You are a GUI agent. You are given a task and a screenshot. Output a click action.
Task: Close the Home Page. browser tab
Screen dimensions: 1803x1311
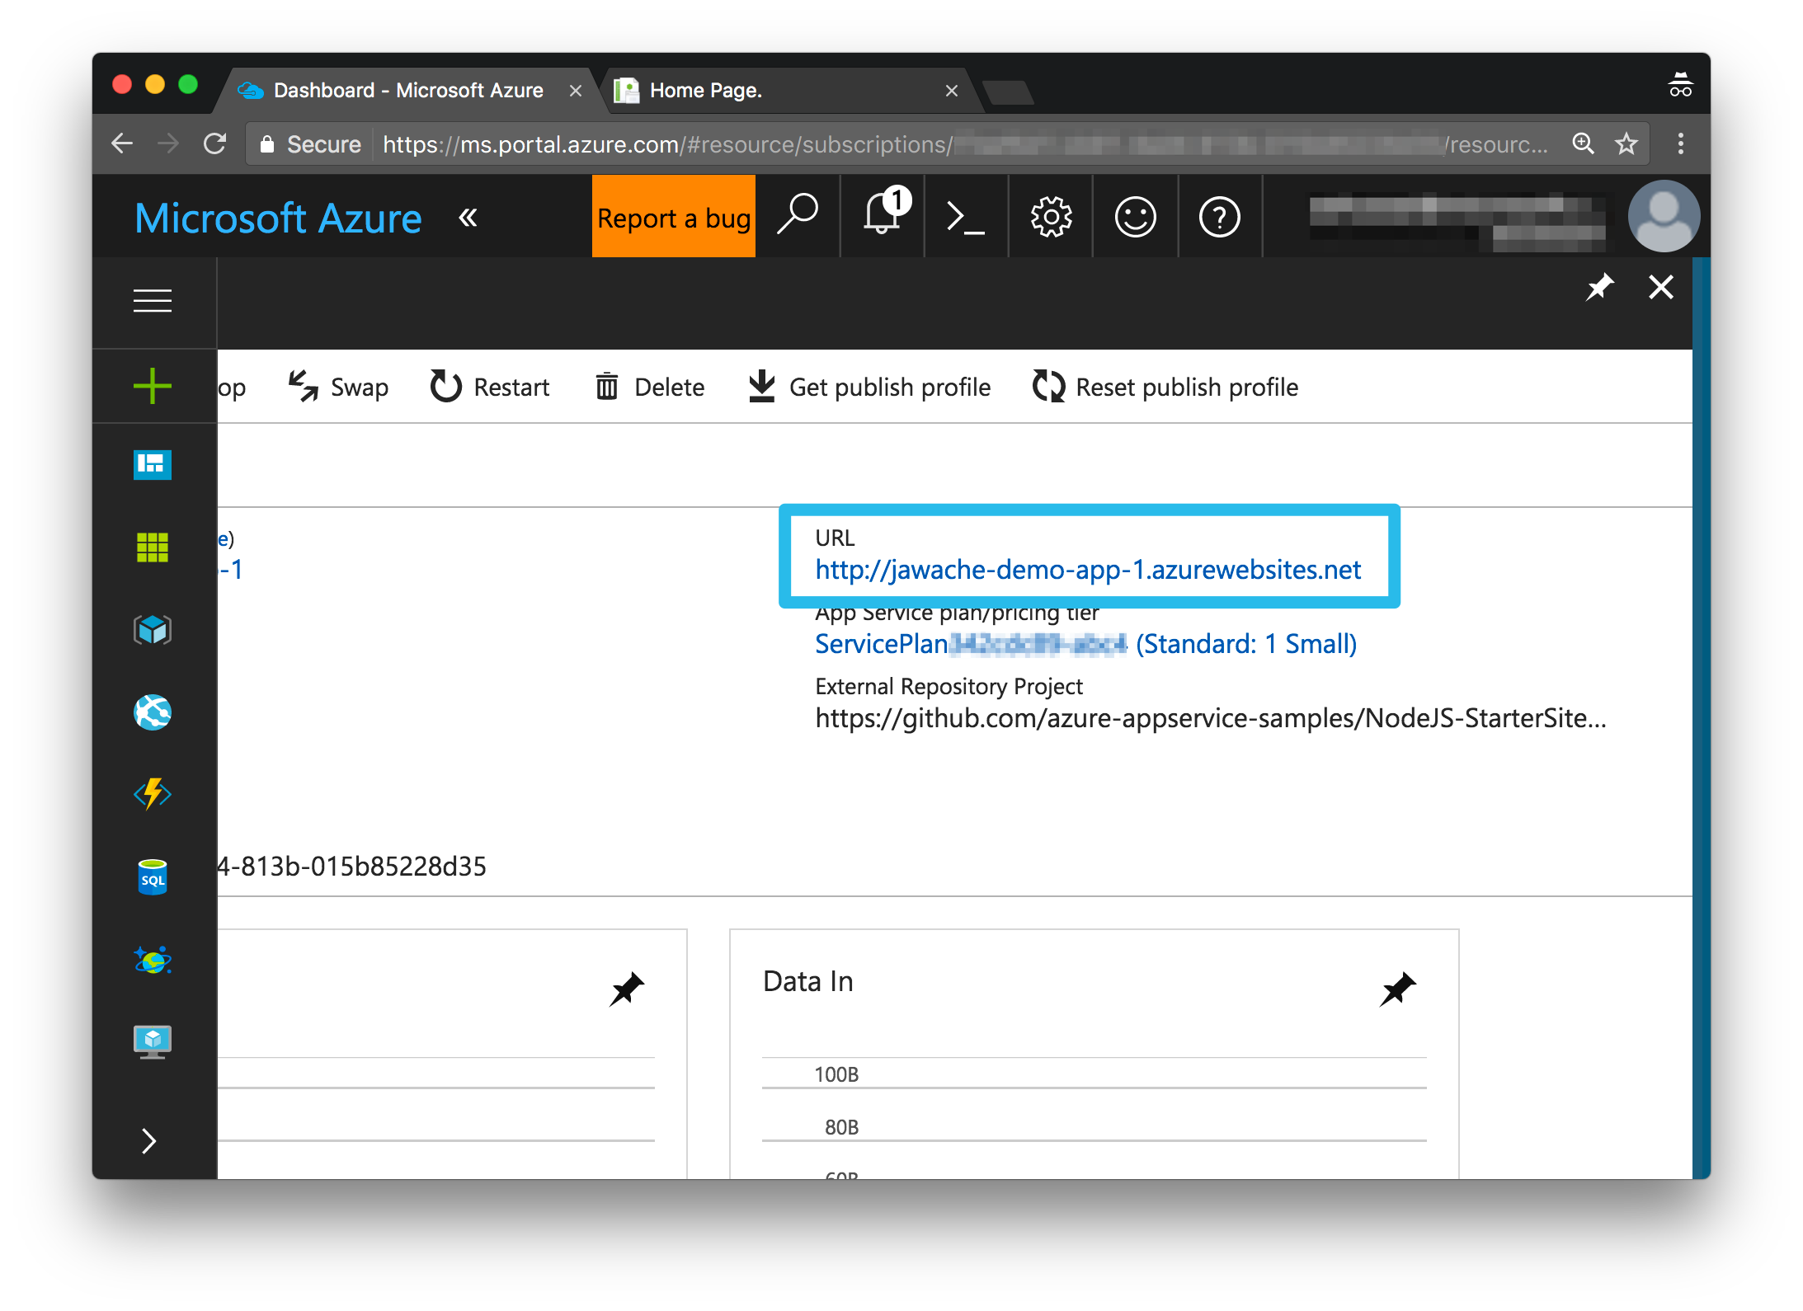951,91
